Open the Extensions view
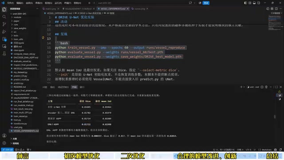Viewport: 284px width, 160px height. point(4,39)
